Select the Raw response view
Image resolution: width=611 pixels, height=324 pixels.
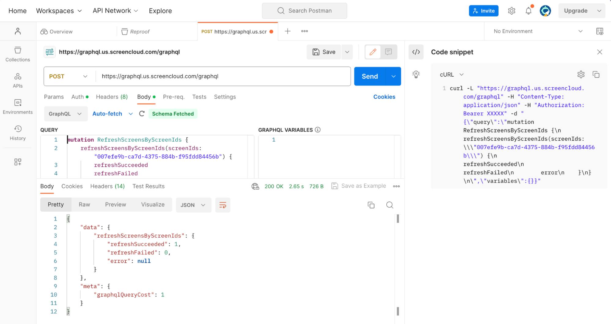pos(84,205)
